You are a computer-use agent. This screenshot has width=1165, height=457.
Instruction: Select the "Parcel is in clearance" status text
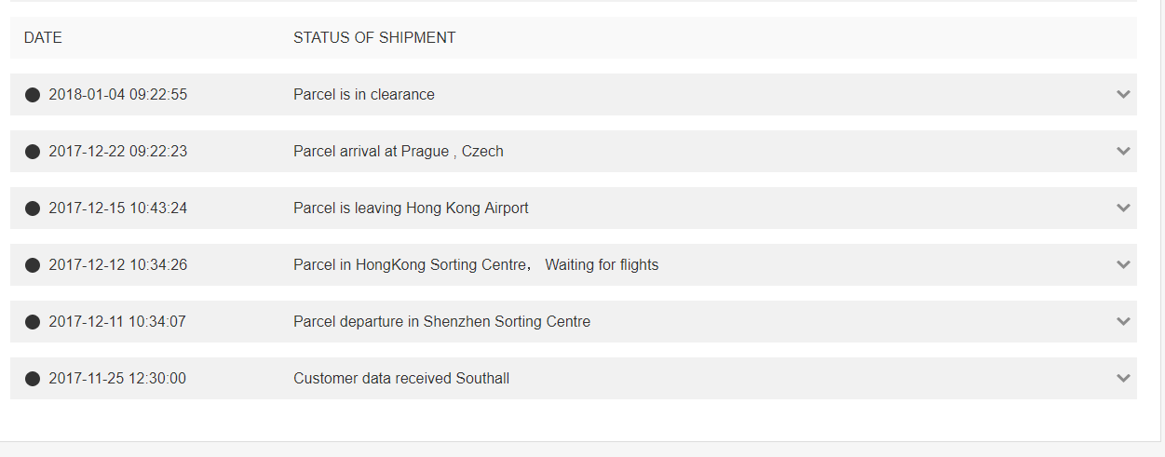point(363,95)
